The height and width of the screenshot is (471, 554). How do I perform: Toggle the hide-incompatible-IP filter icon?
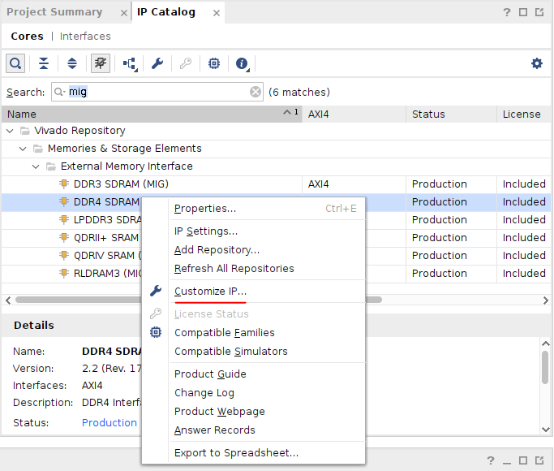(x=101, y=63)
